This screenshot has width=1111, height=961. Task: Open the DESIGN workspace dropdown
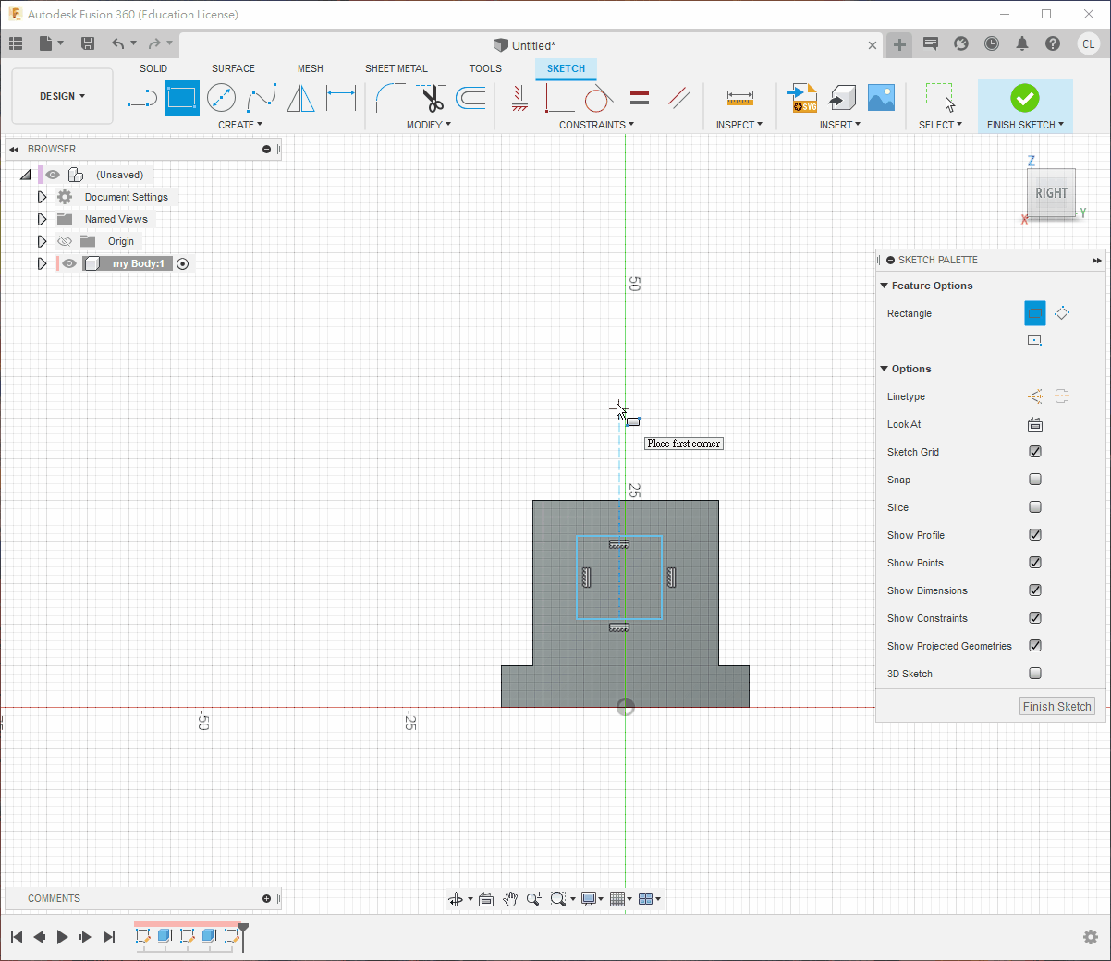click(62, 96)
